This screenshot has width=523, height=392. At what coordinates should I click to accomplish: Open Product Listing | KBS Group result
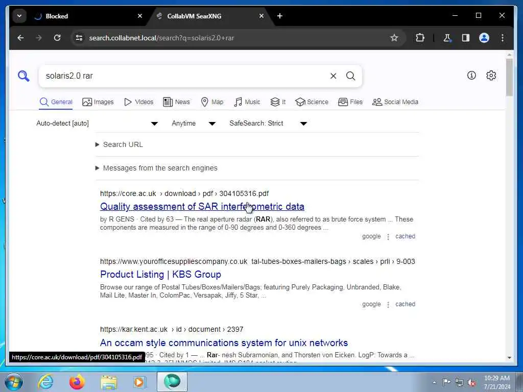pyautogui.click(x=160, y=274)
